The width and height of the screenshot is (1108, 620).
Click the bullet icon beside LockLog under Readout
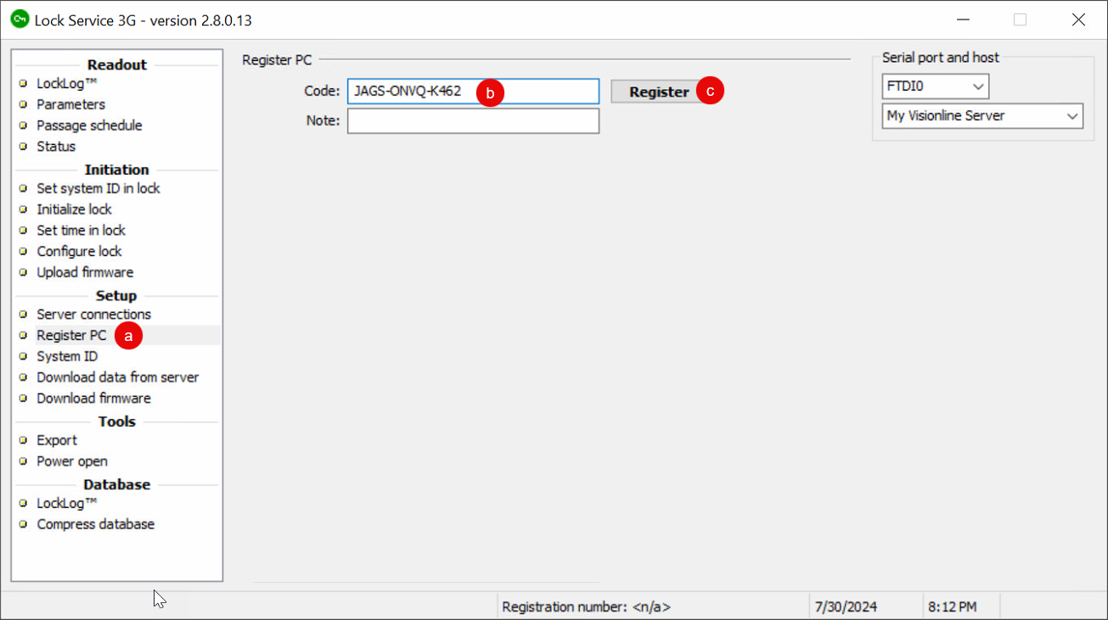coord(24,83)
